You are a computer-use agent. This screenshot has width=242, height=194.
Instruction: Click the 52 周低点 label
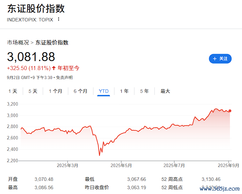[172, 187]
